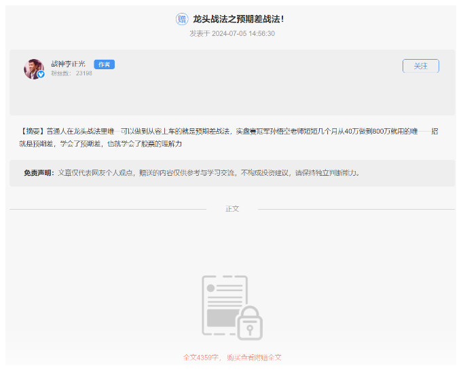The image size is (463, 380).
Task: Follow the author with the 关注 button
Action: coord(420,66)
